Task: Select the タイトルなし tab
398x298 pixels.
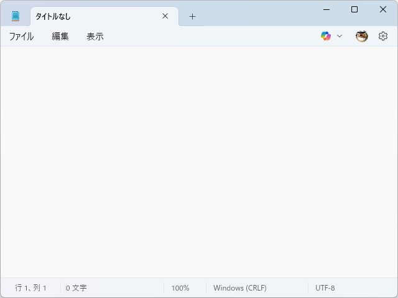Action: 104,16
